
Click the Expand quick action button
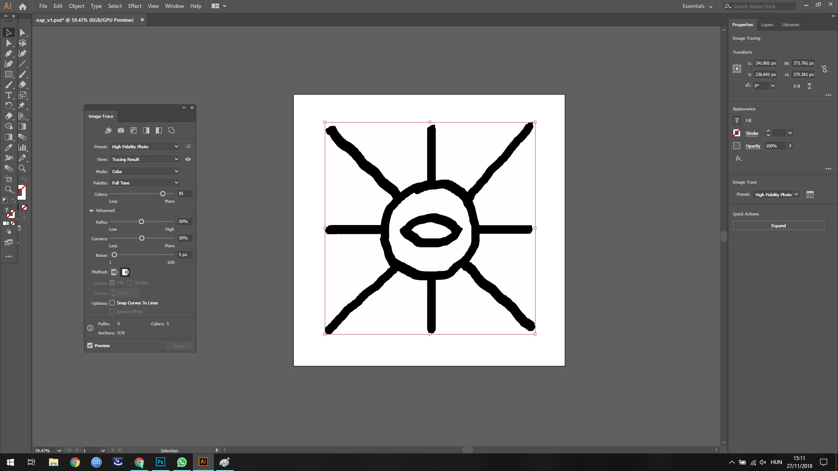[778, 225]
